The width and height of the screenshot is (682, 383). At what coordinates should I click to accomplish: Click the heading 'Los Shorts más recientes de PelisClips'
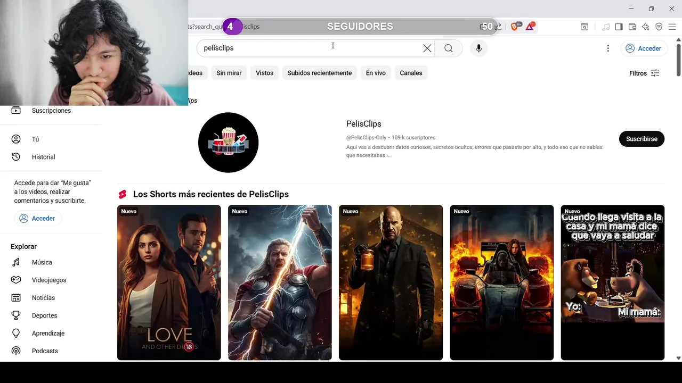point(211,194)
